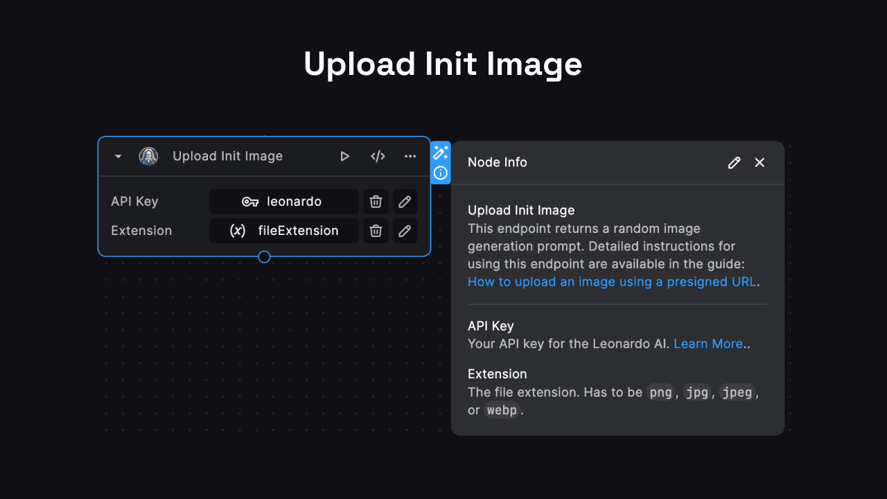This screenshot has width=887, height=499.
Task: Open the node's ellipsis options menu
Action: (x=410, y=156)
